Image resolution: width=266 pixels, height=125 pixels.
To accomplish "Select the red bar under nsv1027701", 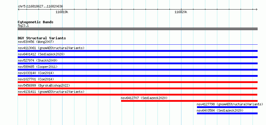I will (137, 82).
